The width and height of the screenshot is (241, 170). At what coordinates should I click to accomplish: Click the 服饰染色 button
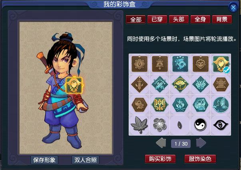(x=200, y=159)
